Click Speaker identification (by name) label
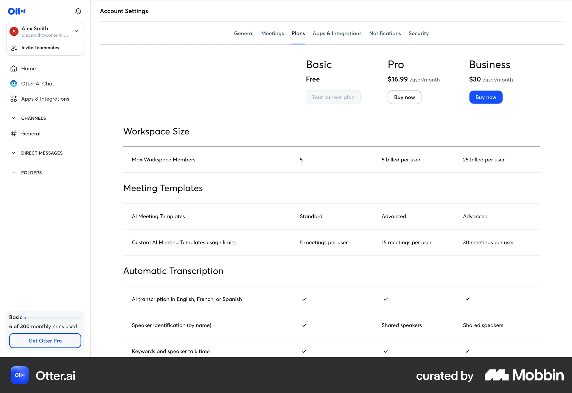Image resolution: width=572 pixels, height=393 pixels. coord(172,325)
